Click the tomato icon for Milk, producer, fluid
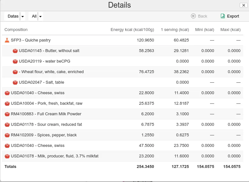Viewport: 249px width, 182px height. [x=7, y=156]
